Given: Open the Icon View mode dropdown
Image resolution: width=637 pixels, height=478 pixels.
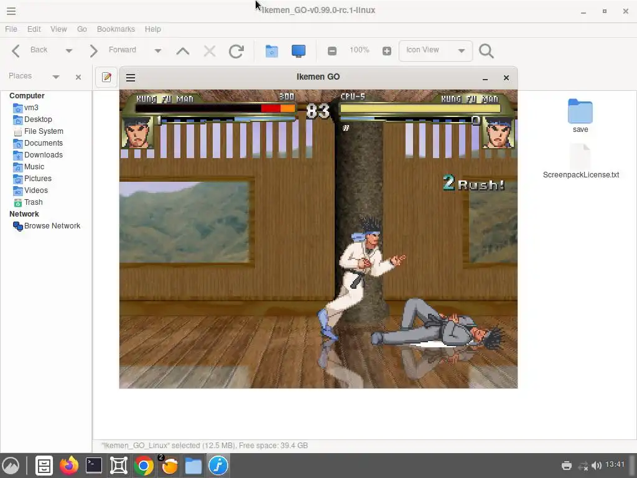Looking at the screenshot, I should pos(435,51).
